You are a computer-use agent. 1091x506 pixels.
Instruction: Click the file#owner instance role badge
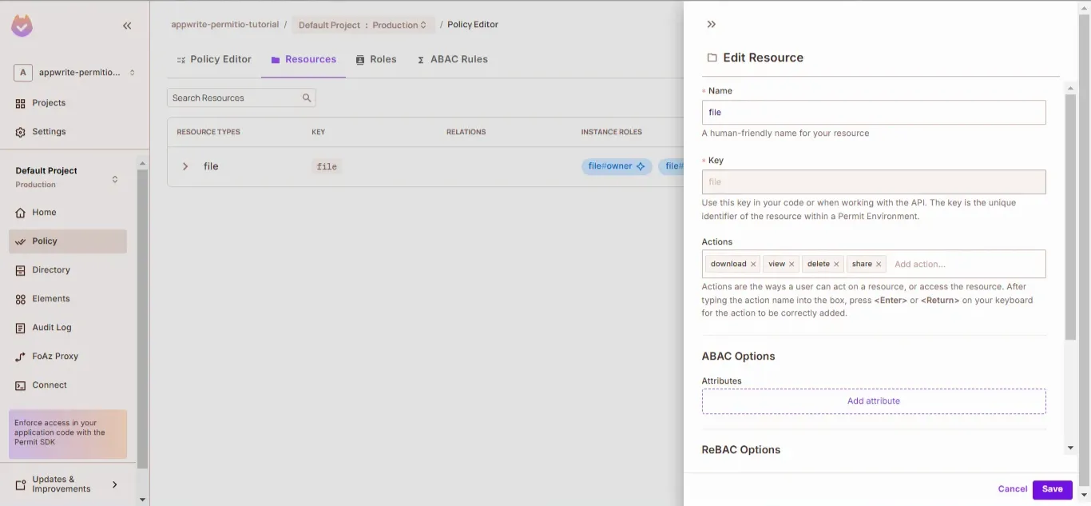tap(617, 166)
